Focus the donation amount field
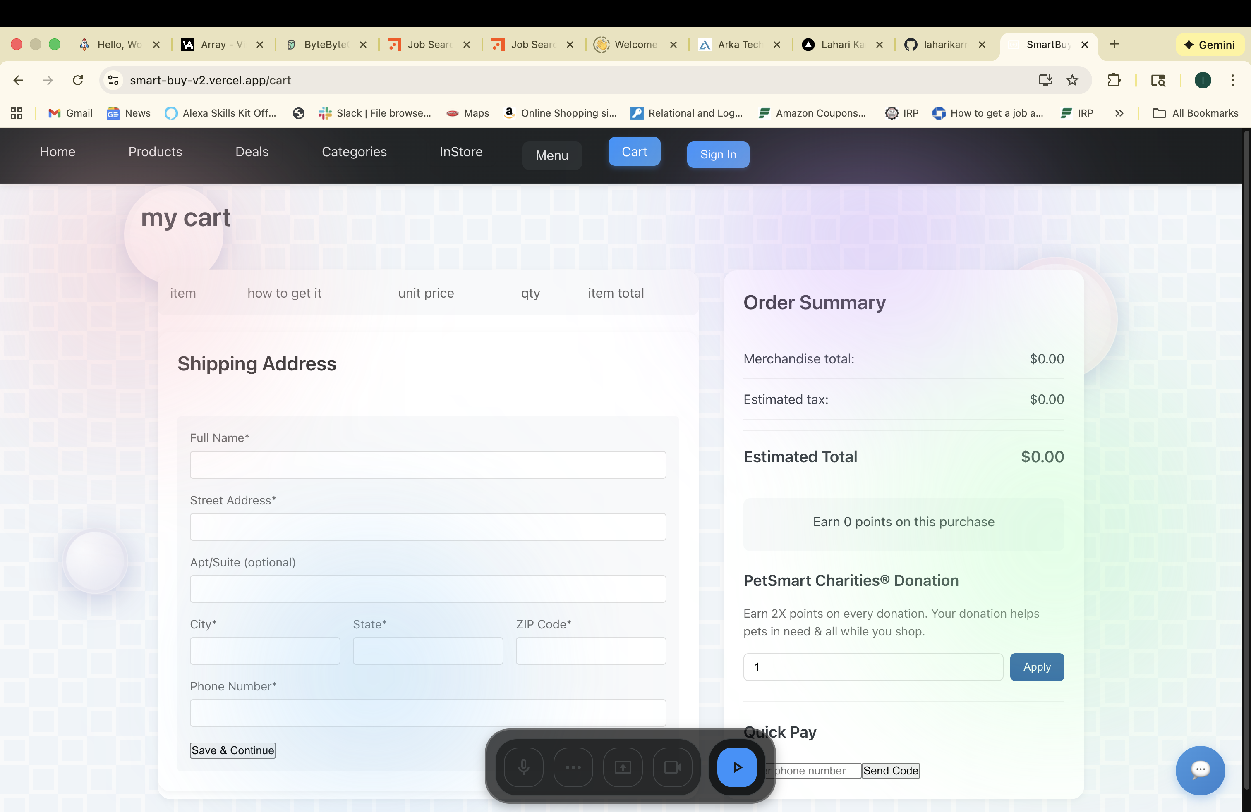1251x812 pixels. (x=873, y=667)
